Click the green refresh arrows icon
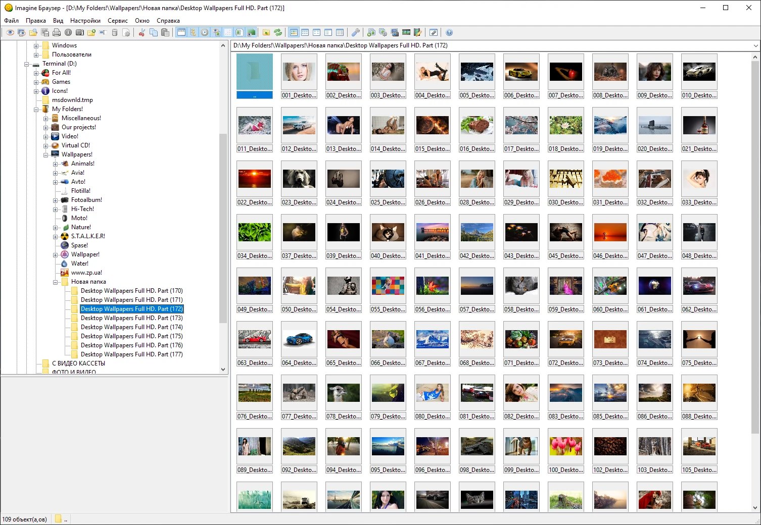This screenshot has height=525, width=761. click(x=278, y=32)
